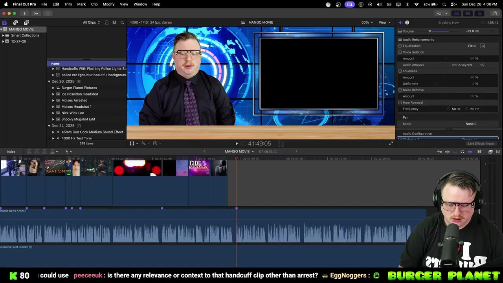Turn on solo with headphones icon
Image resolution: width=503 pixels, height=283 pixels.
click(462, 152)
